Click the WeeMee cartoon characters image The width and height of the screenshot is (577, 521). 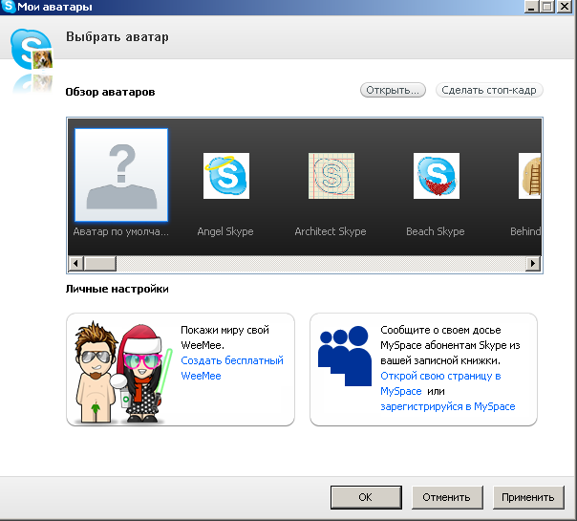click(x=123, y=371)
